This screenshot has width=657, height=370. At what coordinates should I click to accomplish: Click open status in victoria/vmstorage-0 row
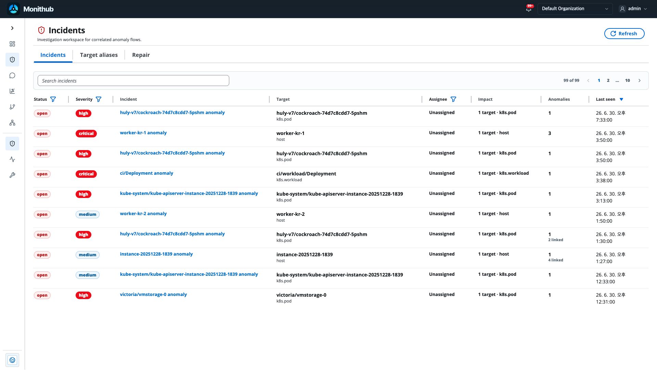point(42,295)
